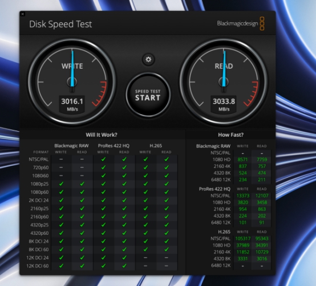
Task: Click the ProRes 1080 HD write value 3820
Action: click(x=242, y=202)
